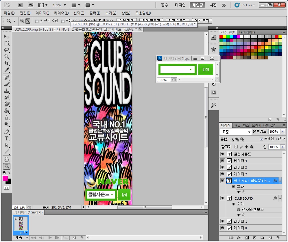Select the Spot Healing Brush tool
Image resolution: width=288 pixels, height=242 pixels.
(x=7, y=78)
